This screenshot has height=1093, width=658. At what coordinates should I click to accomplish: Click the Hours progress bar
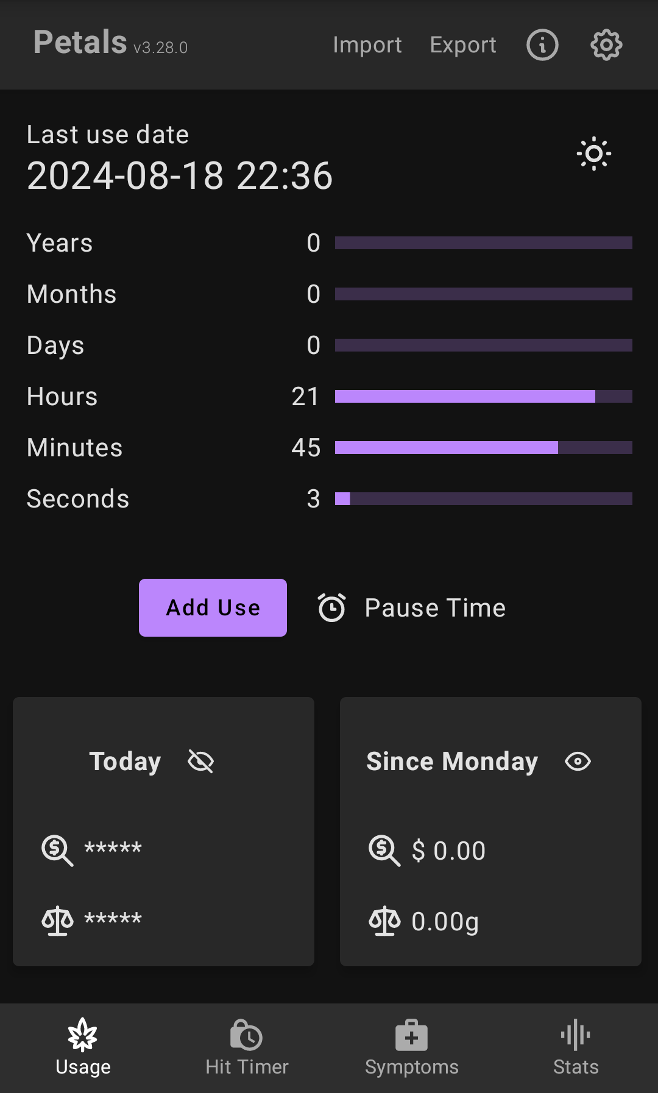point(483,397)
